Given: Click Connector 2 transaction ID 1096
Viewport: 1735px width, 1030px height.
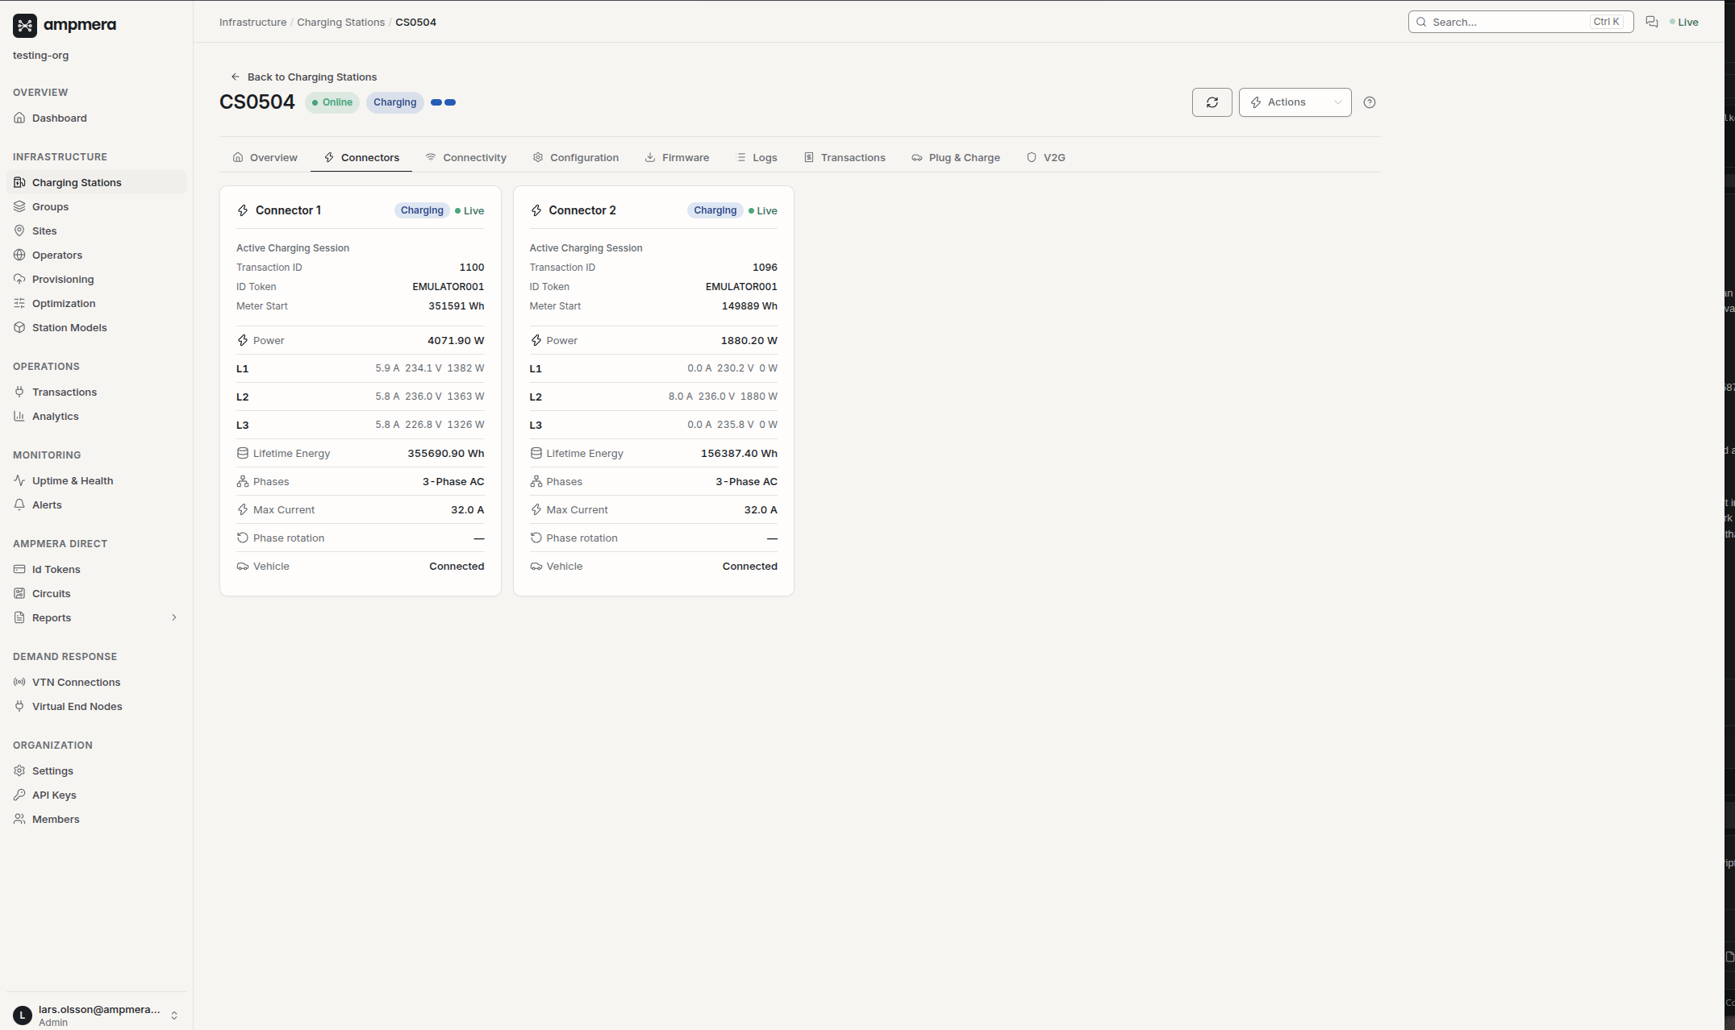Looking at the screenshot, I should [765, 267].
